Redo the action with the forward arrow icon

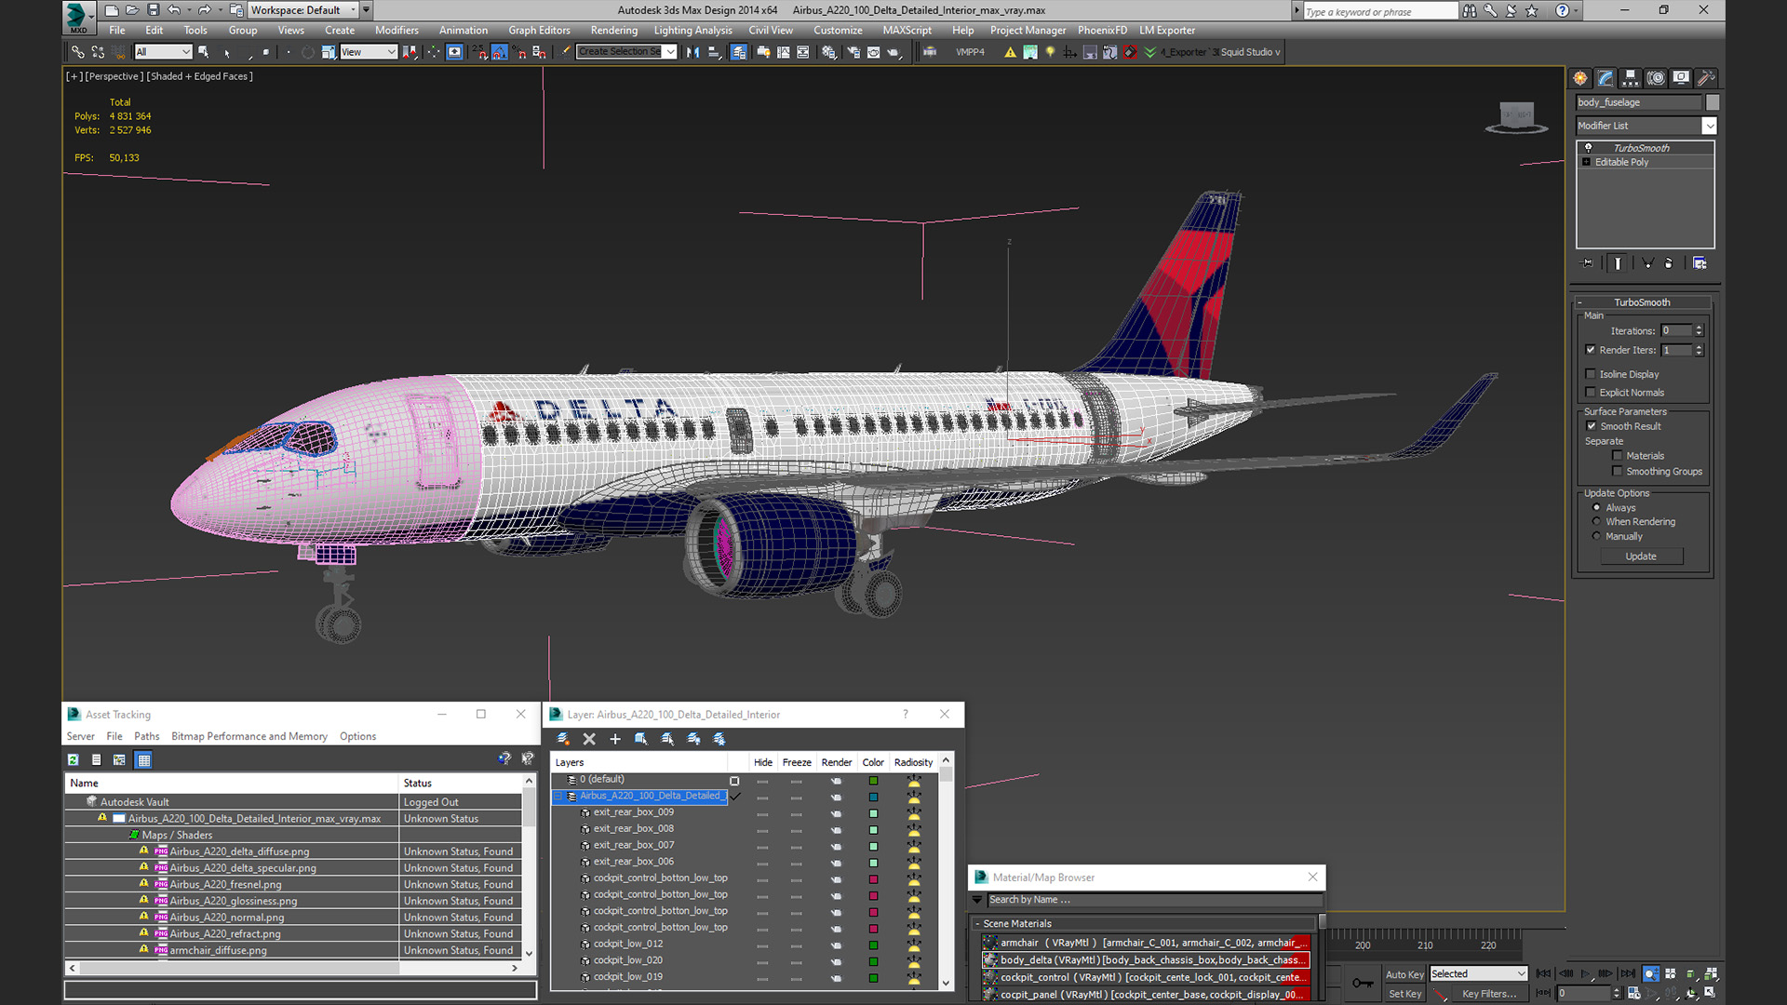204,10
